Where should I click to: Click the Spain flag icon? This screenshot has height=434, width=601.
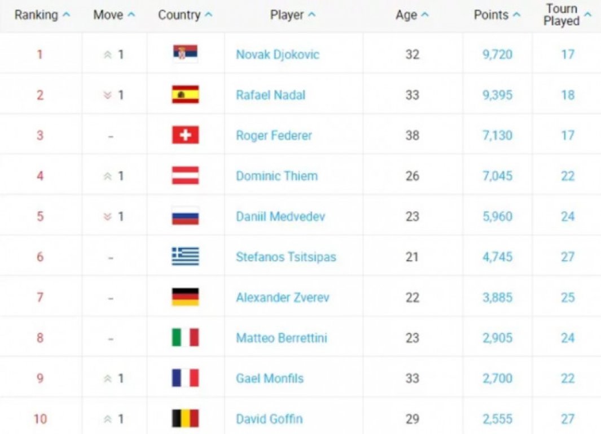coord(185,95)
